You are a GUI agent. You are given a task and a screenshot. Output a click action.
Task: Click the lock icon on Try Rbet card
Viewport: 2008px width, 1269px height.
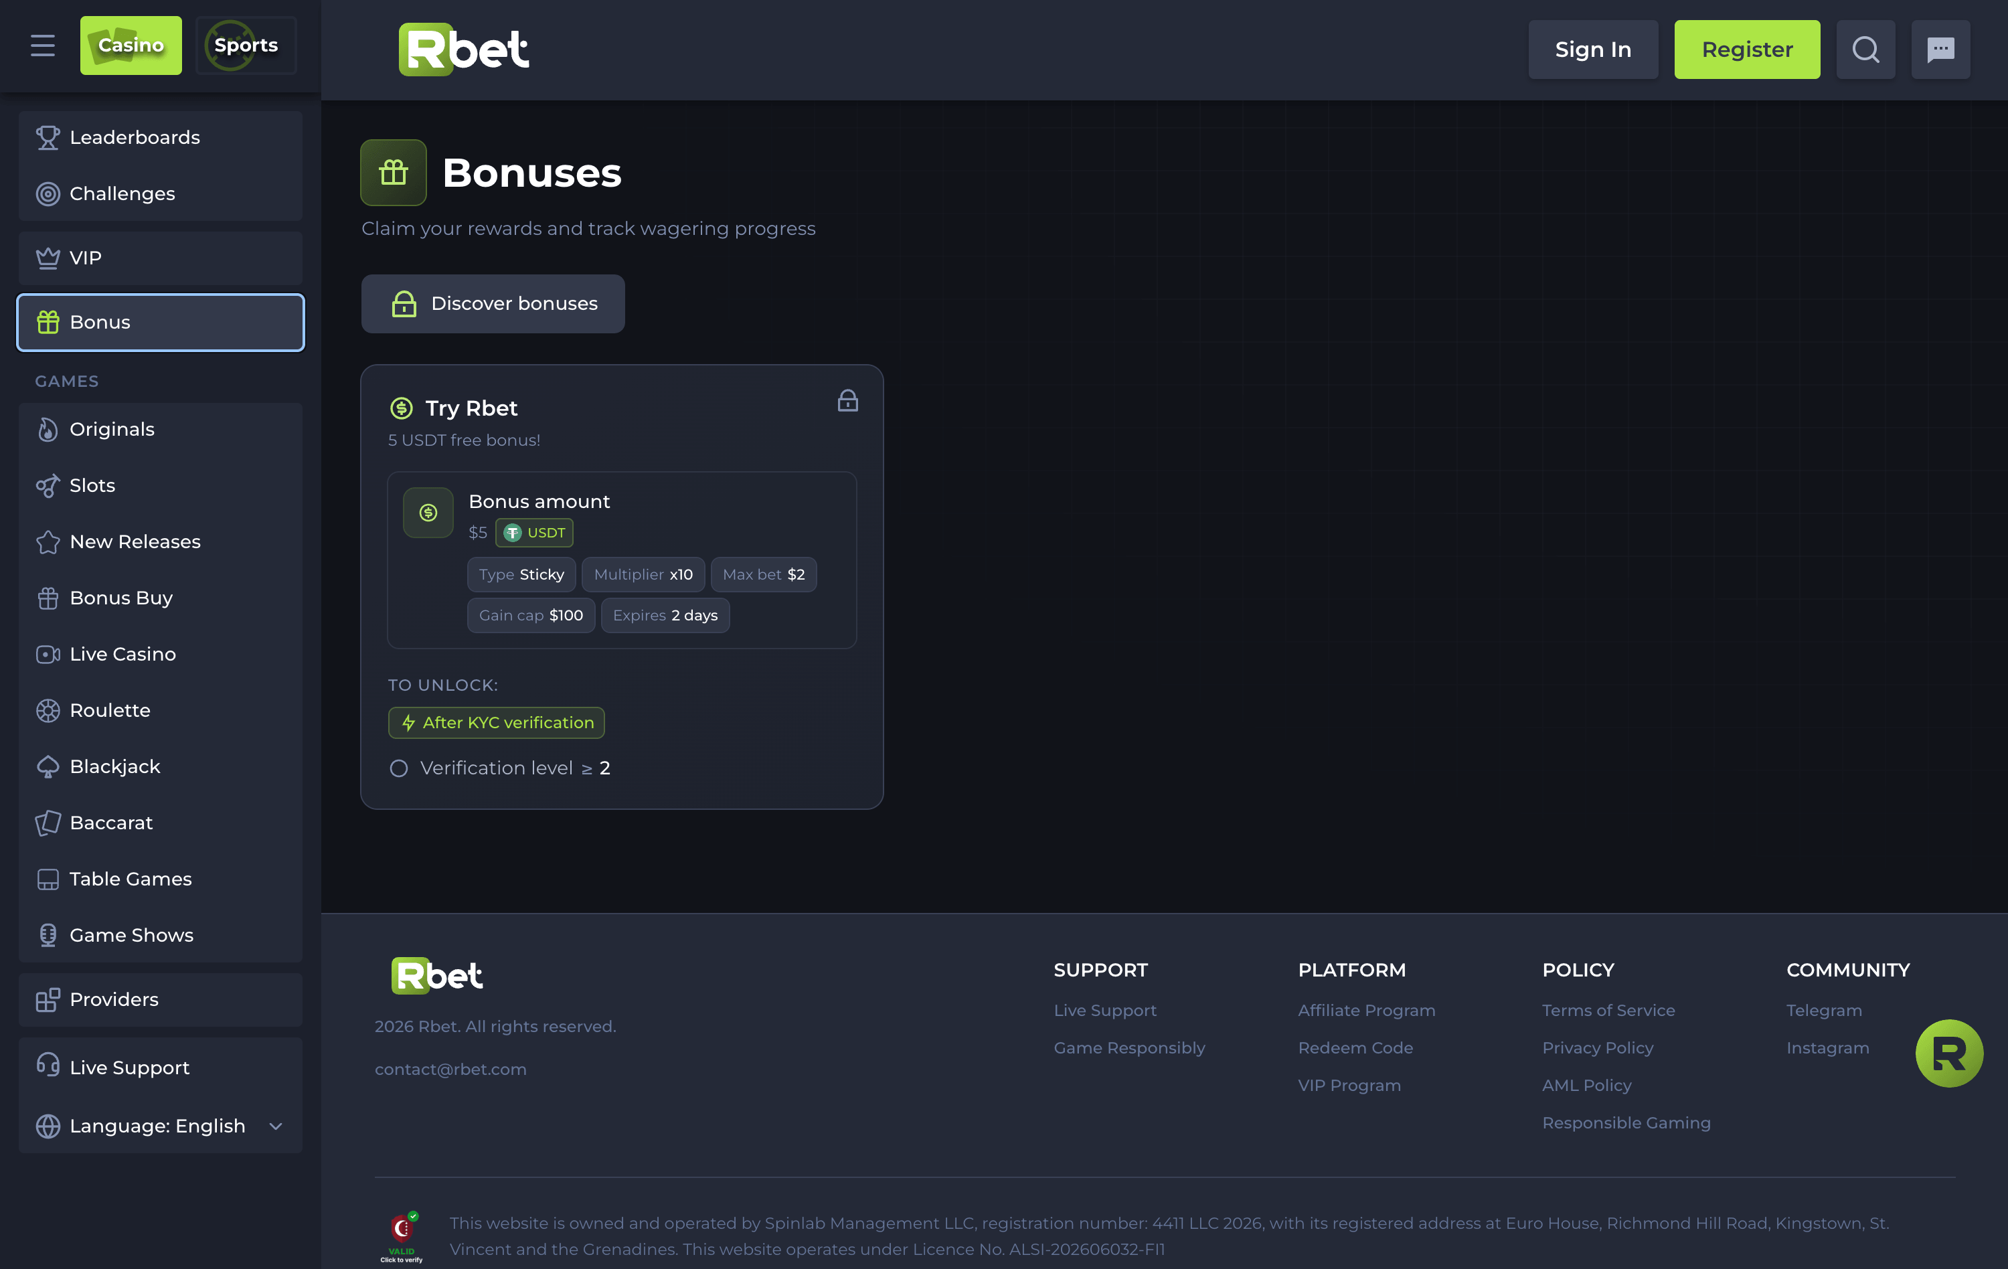(x=847, y=401)
